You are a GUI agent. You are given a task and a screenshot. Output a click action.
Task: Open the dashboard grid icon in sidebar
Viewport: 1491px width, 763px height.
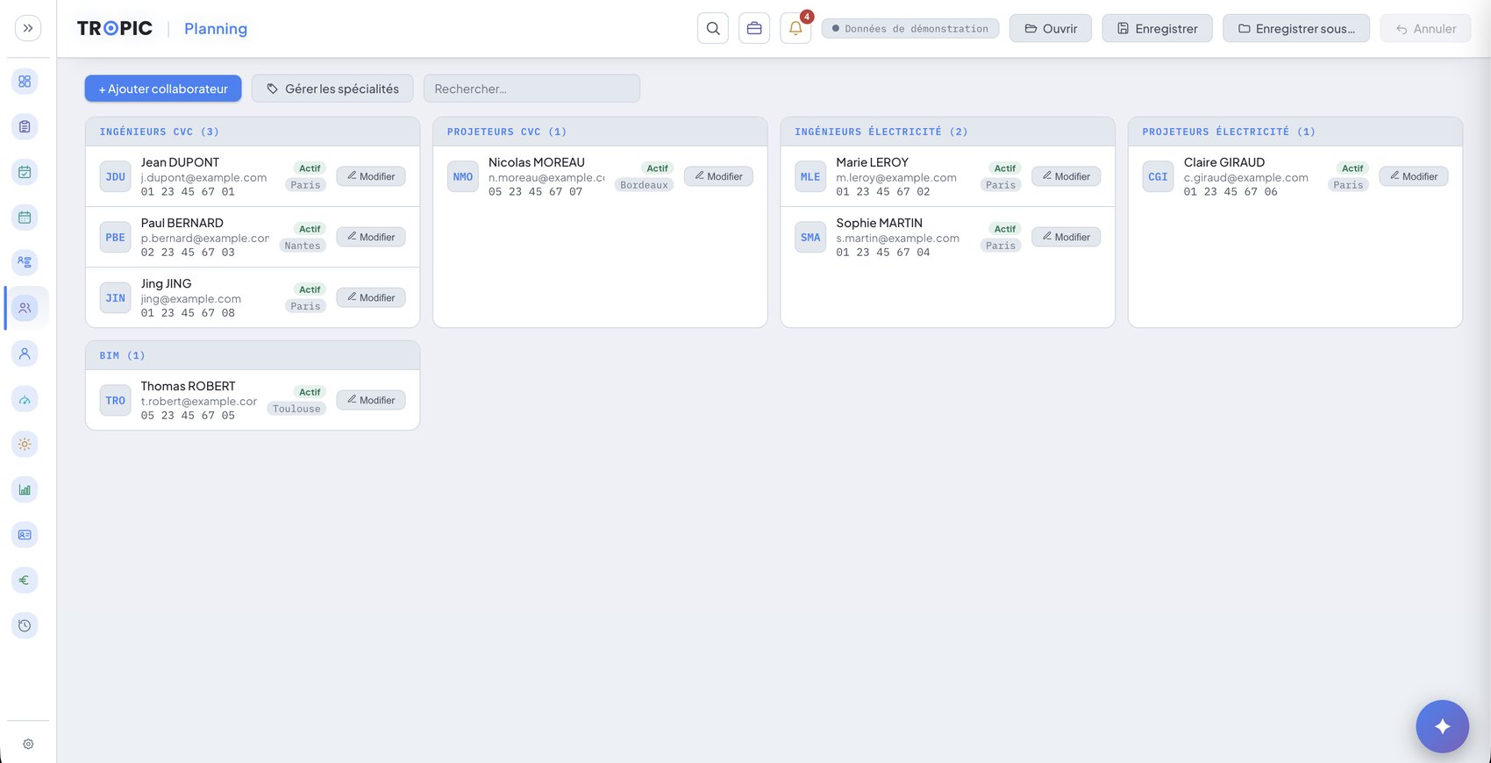point(25,82)
